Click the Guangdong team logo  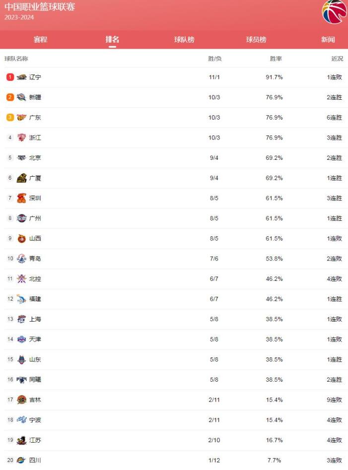pos(21,118)
